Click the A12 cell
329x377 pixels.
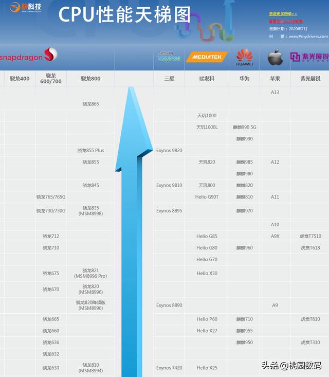point(275,162)
